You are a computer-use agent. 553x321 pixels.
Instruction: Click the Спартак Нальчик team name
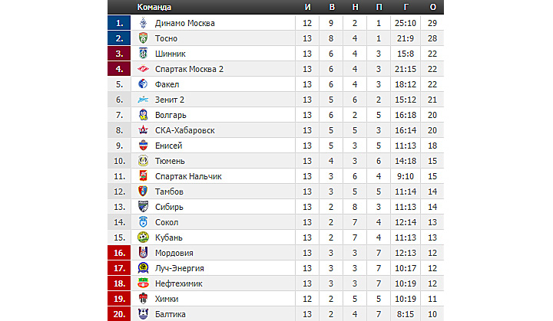point(188,176)
